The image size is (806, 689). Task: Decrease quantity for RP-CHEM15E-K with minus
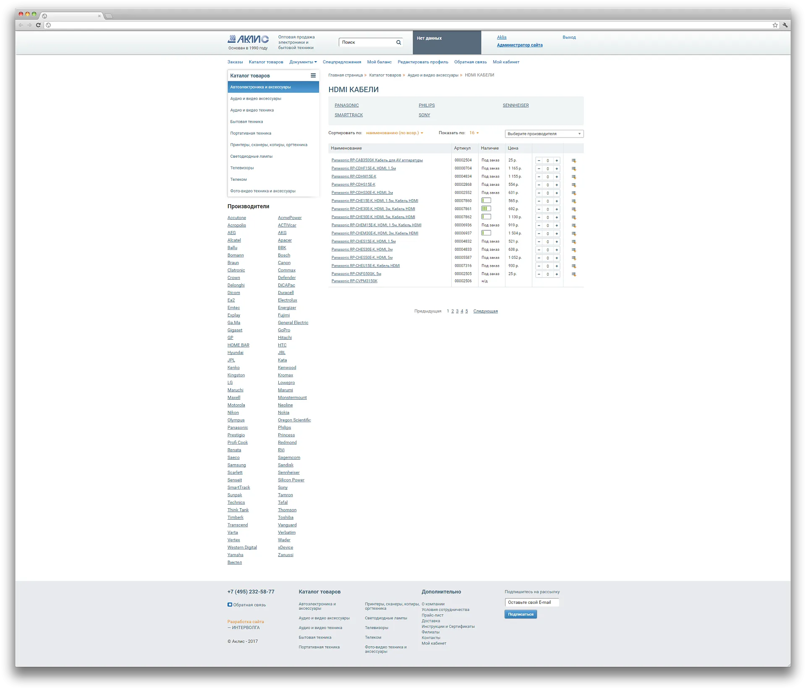tap(539, 226)
